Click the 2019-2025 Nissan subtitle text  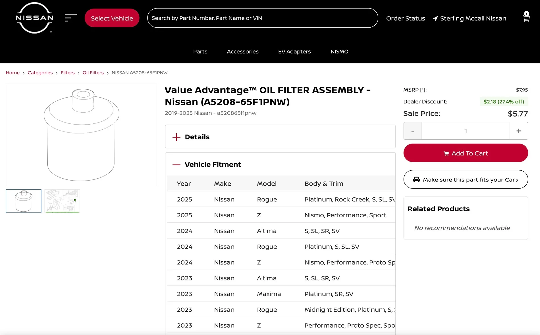[211, 113]
